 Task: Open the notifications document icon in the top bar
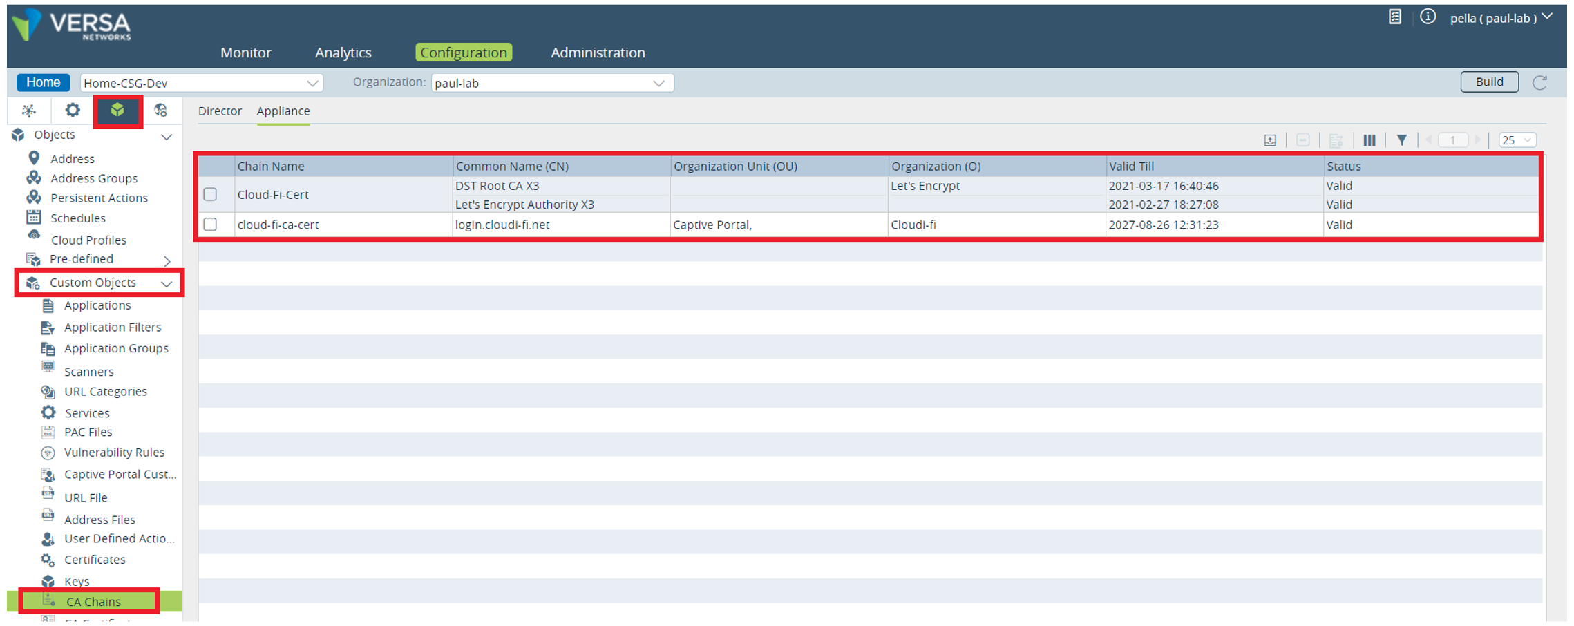[x=1394, y=17]
